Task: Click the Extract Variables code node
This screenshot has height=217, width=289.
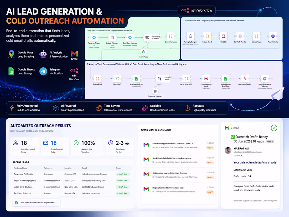Action: [x=171, y=36]
